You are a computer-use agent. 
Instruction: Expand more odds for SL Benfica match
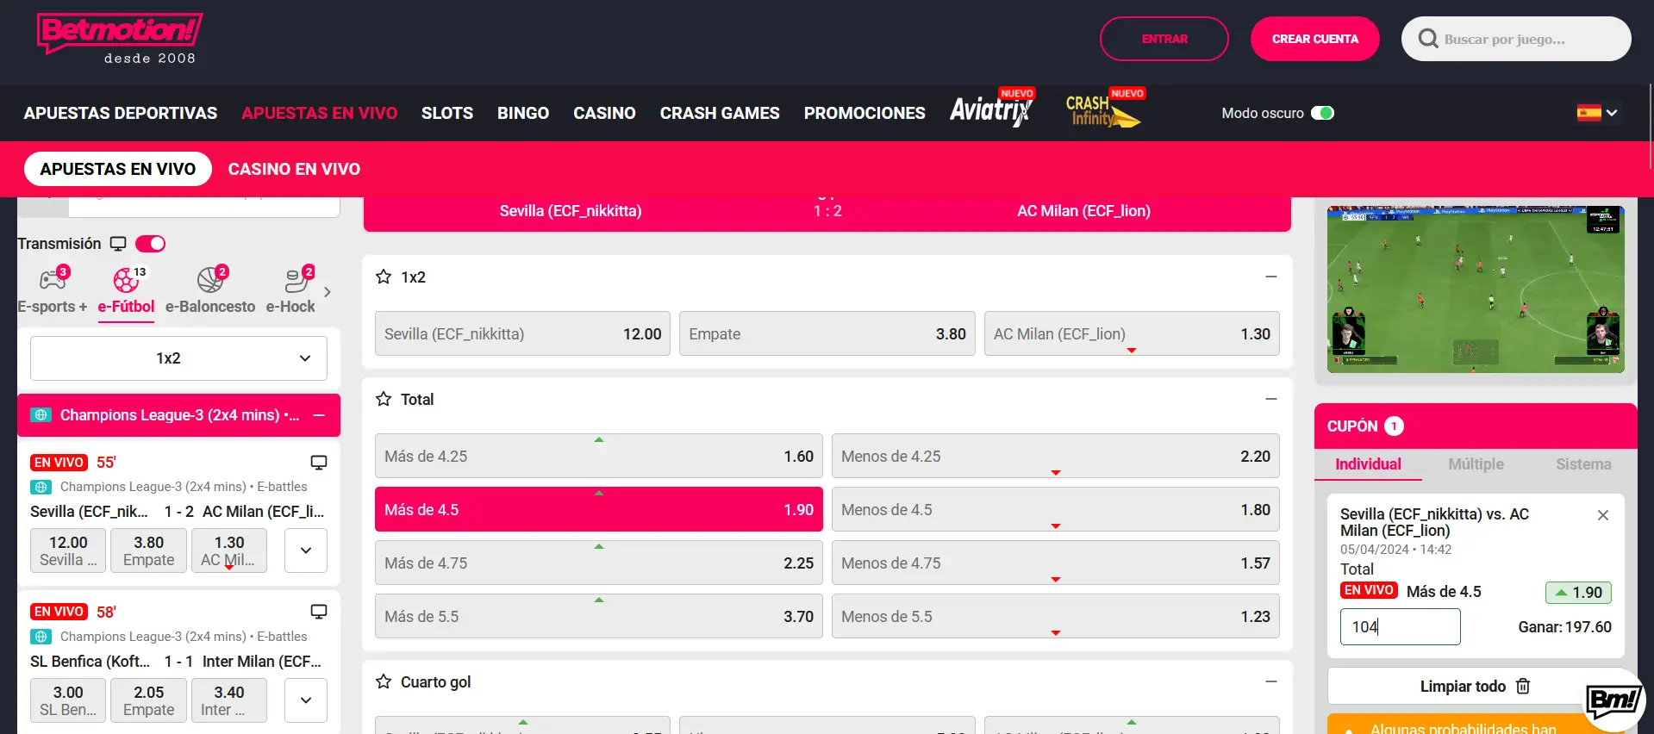306,700
